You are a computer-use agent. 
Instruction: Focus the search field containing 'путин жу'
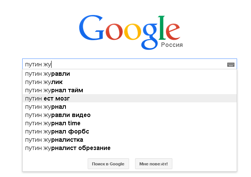124,64
